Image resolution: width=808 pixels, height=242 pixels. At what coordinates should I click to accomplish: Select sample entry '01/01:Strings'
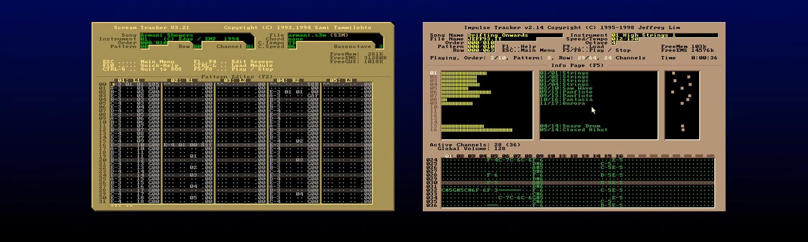[564, 73]
